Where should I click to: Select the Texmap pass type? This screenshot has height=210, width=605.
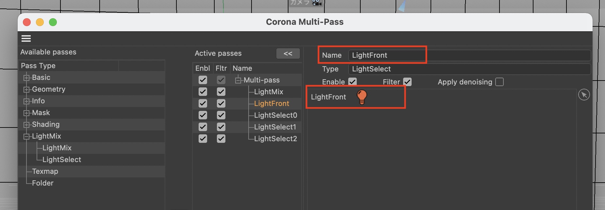coord(45,171)
